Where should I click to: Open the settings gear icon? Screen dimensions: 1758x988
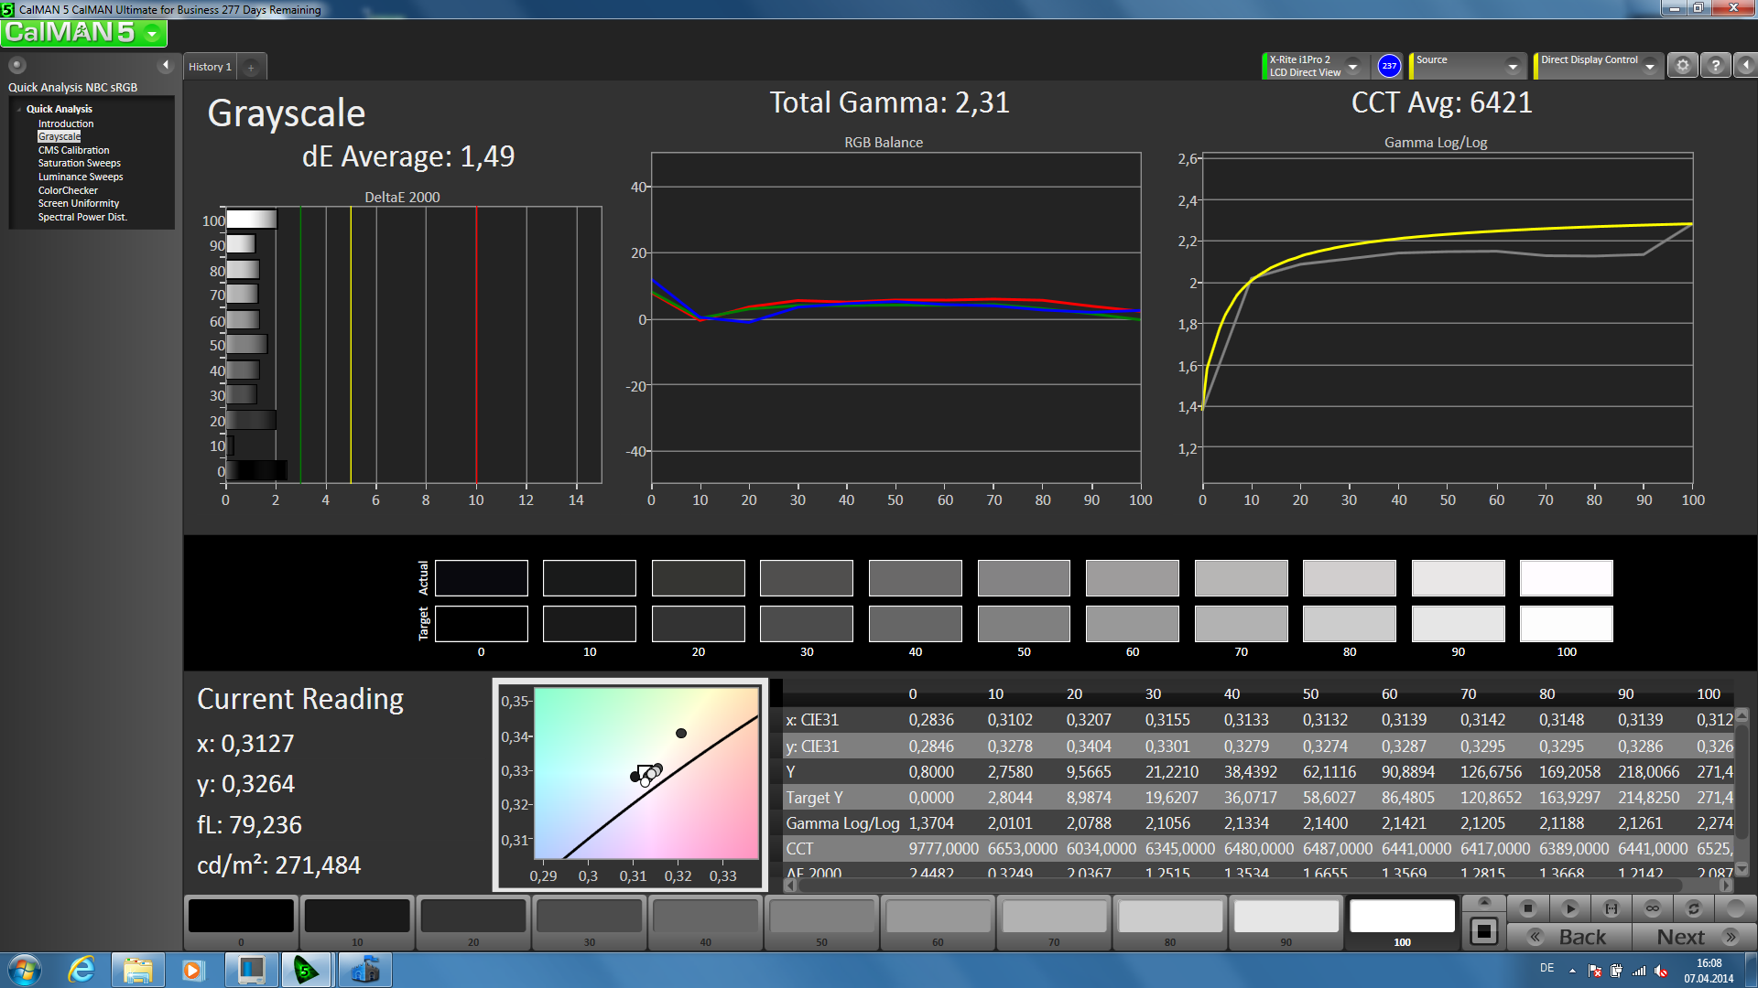coord(1682,66)
